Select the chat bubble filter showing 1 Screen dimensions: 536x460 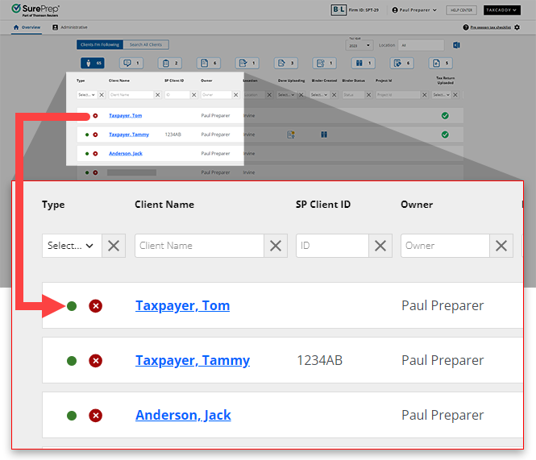(131, 63)
